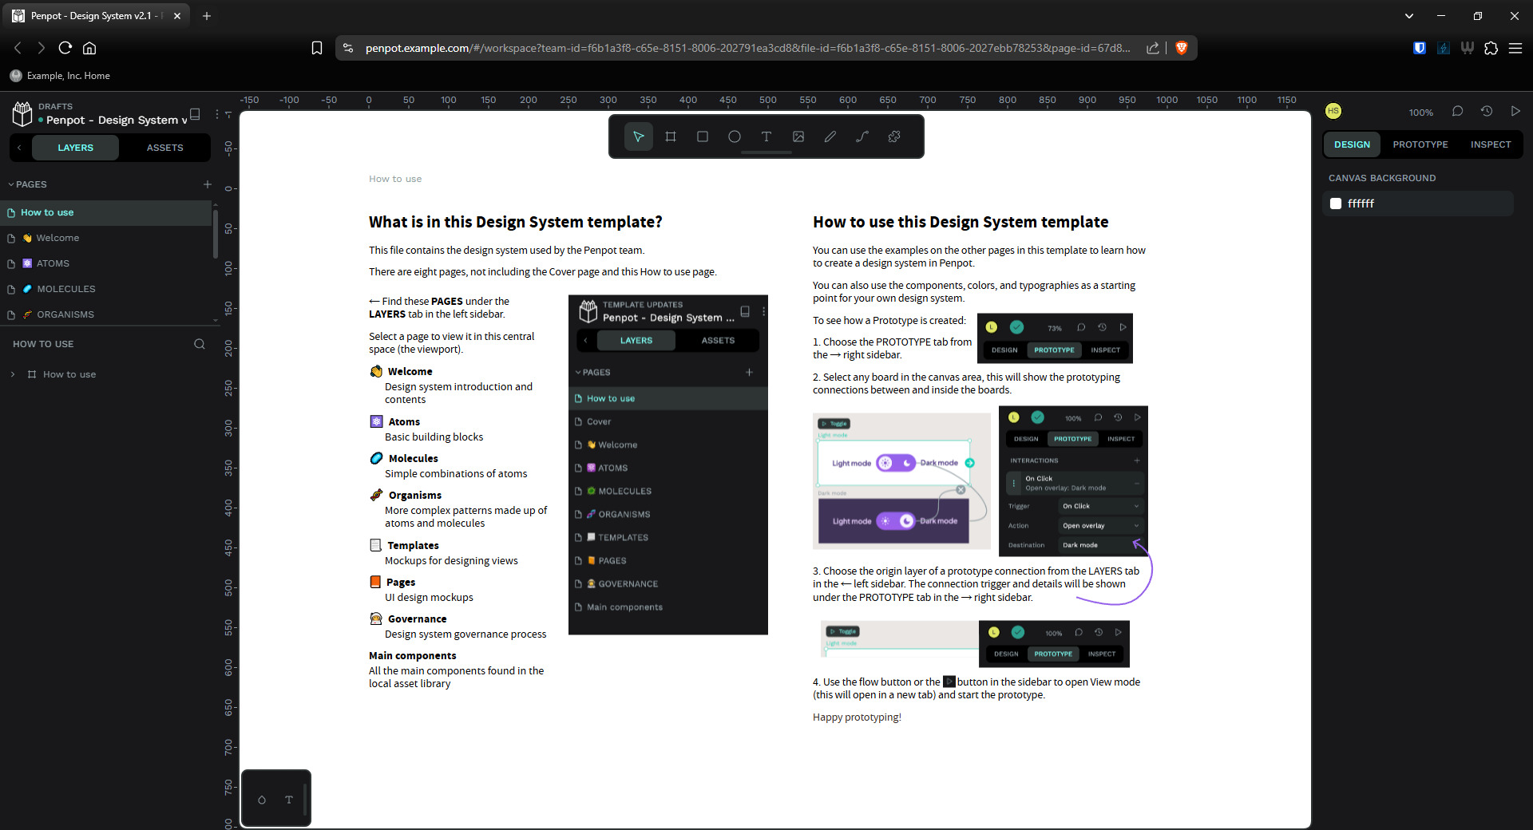Open the 100% zoom dropdown
Screen dimensions: 1533x830
point(1420,113)
